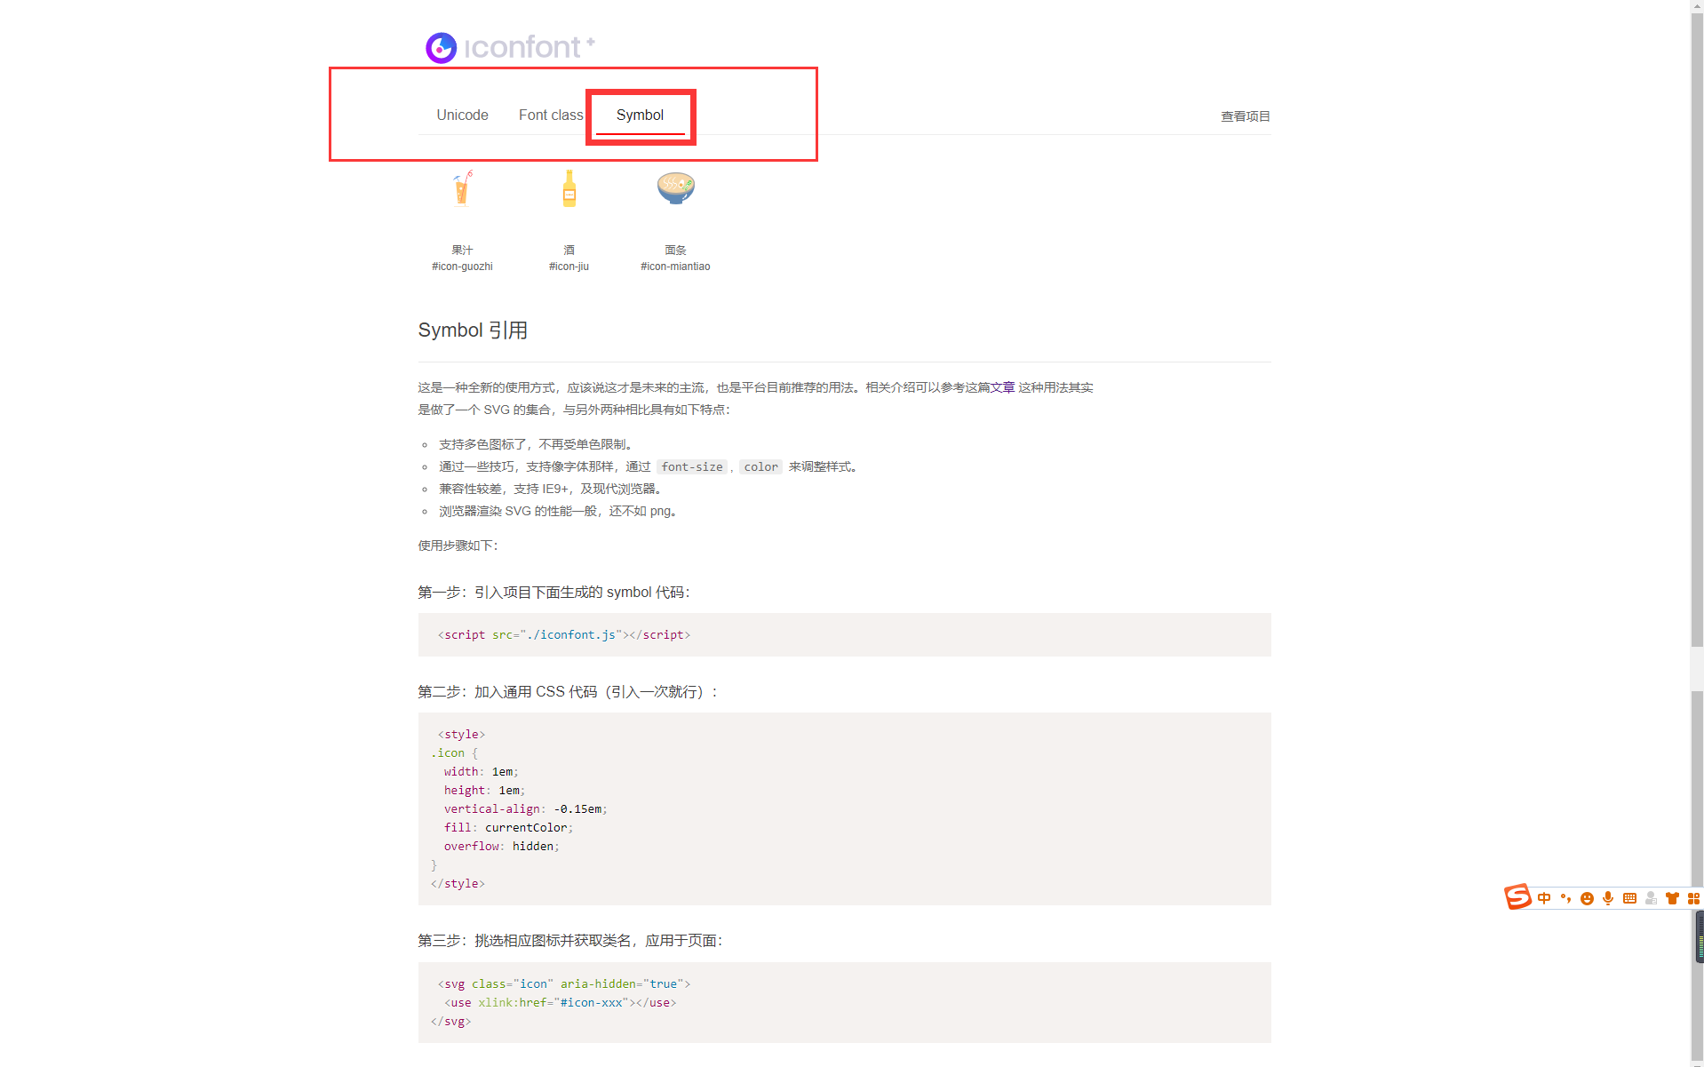Click the #icon-guozhi label

coord(462,267)
